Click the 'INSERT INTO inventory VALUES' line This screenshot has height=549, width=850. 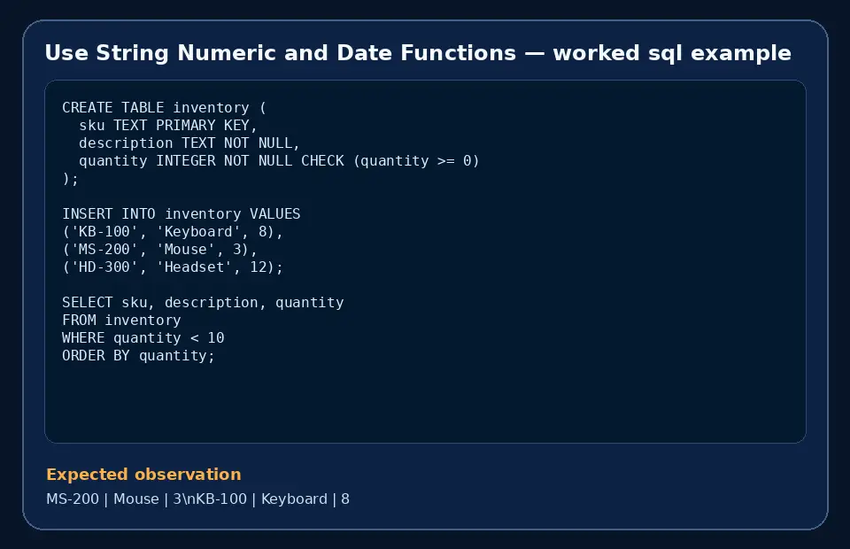[x=181, y=213]
